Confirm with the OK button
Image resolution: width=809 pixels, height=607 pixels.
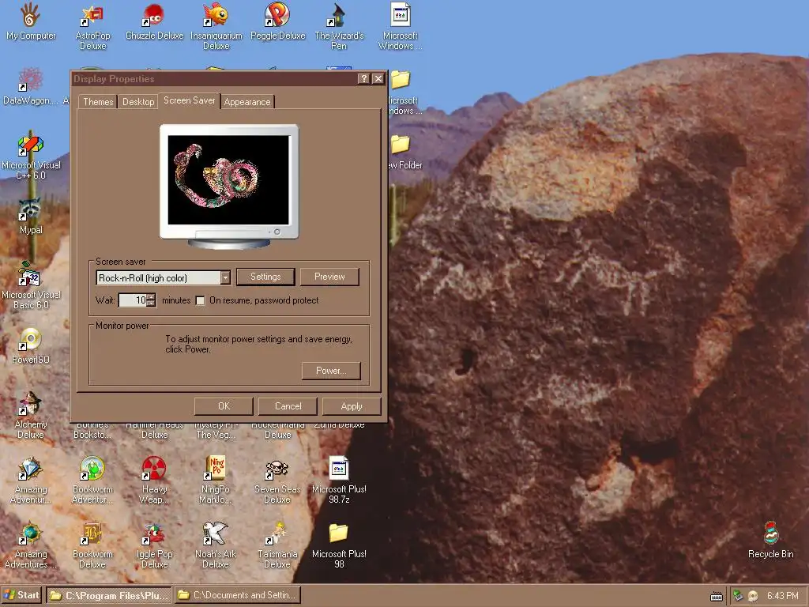pos(224,406)
